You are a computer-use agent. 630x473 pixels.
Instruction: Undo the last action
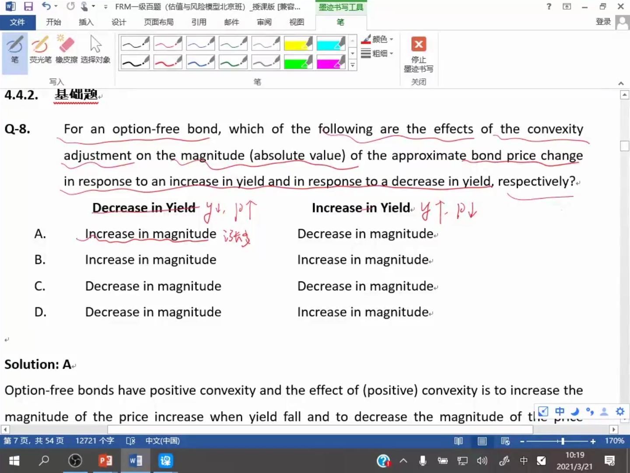point(46,7)
